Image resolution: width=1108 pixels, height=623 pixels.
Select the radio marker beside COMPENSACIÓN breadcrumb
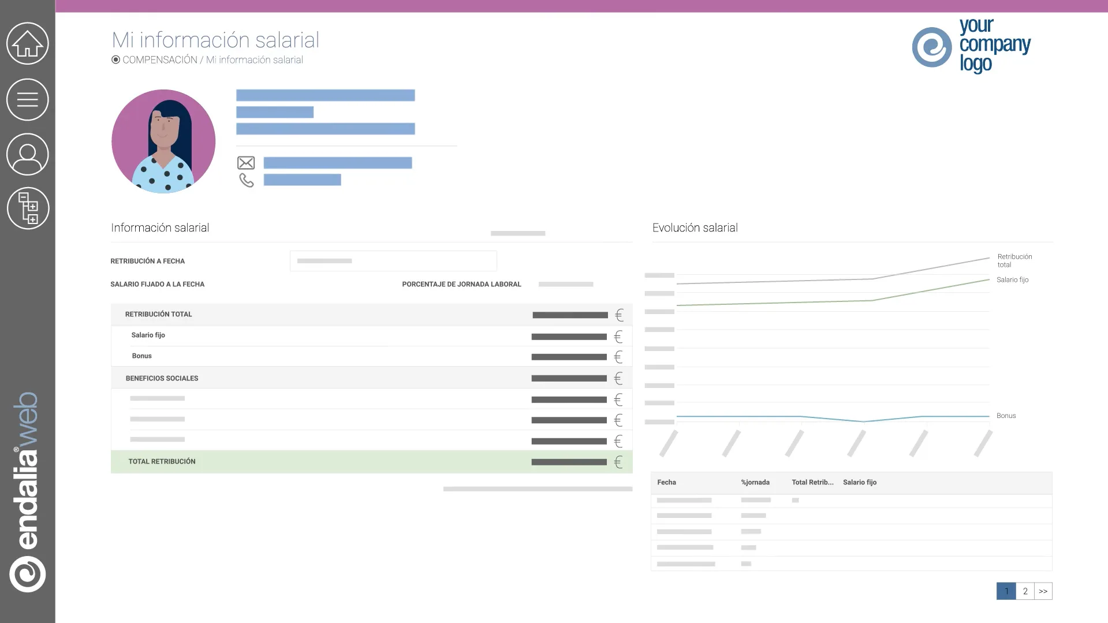click(x=115, y=59)
